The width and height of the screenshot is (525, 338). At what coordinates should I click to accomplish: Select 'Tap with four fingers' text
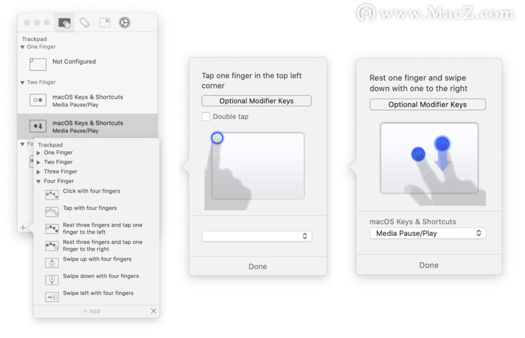90,208
